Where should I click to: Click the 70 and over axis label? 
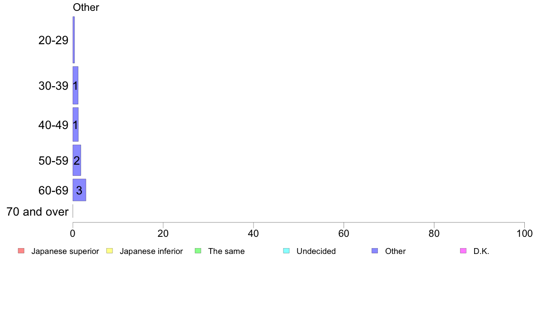pyautogui.click(x=38, y=212)
